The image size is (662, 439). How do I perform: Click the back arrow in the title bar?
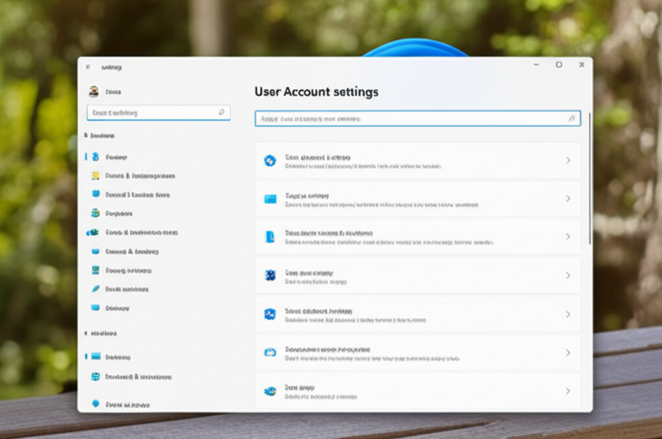87,67
